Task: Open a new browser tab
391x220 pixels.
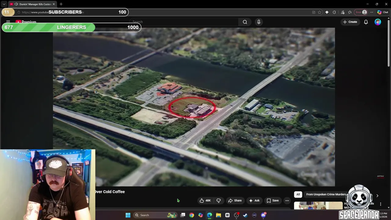Action: (61, 4)
